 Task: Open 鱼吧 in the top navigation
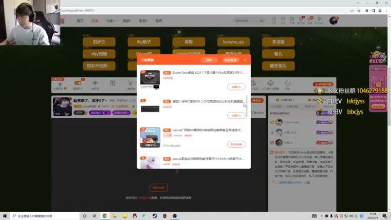159,21
